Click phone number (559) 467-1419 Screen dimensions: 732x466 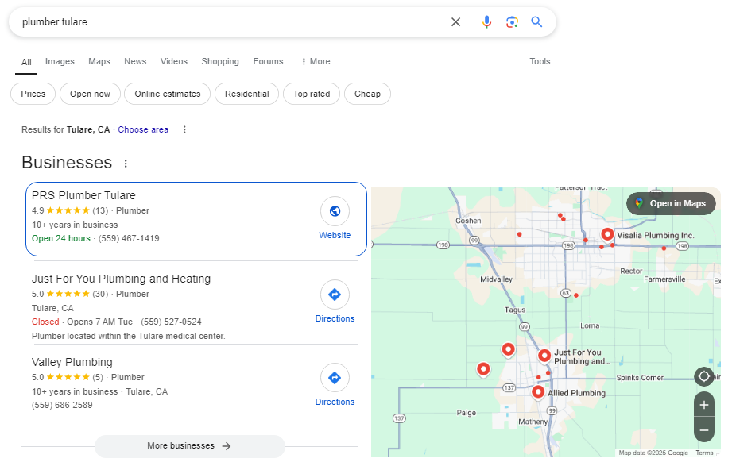pos(129,238)
